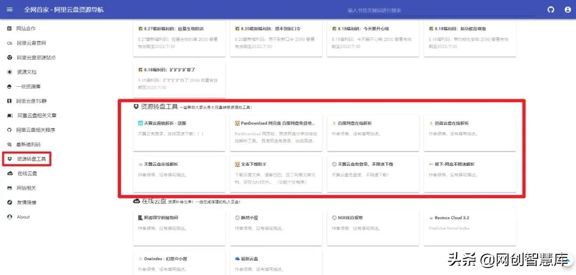The image size is (576, 275).
Task: Select 资源文档 in the sidebar
Action: tap(27, 72)
